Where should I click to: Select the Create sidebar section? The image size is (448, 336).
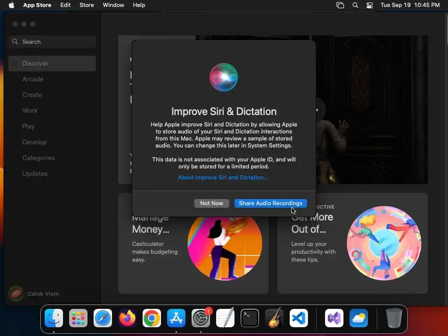coord(52,95)
